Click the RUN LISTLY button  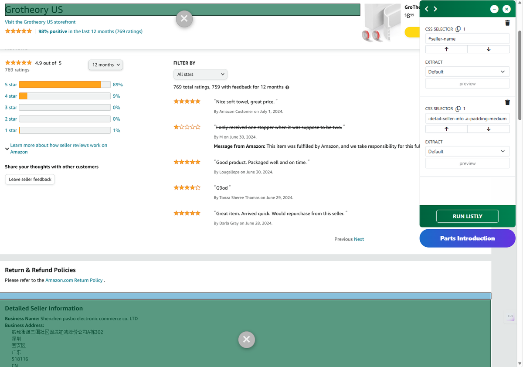[467, 216]
